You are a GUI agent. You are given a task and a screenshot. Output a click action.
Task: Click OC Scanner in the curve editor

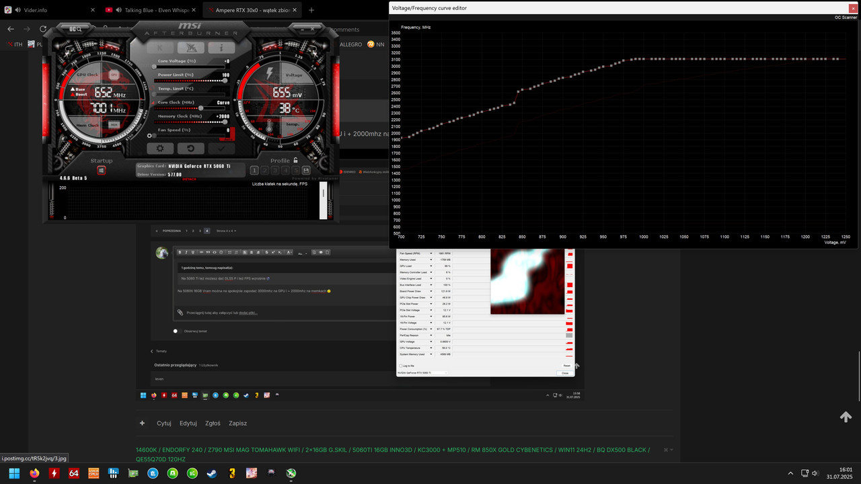pos(846,17)
